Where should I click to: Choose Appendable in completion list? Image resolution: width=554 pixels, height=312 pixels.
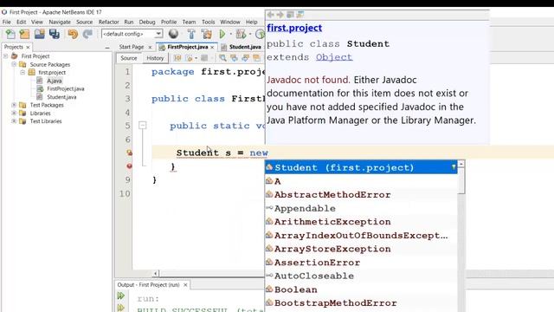click(x=361, y=208)
